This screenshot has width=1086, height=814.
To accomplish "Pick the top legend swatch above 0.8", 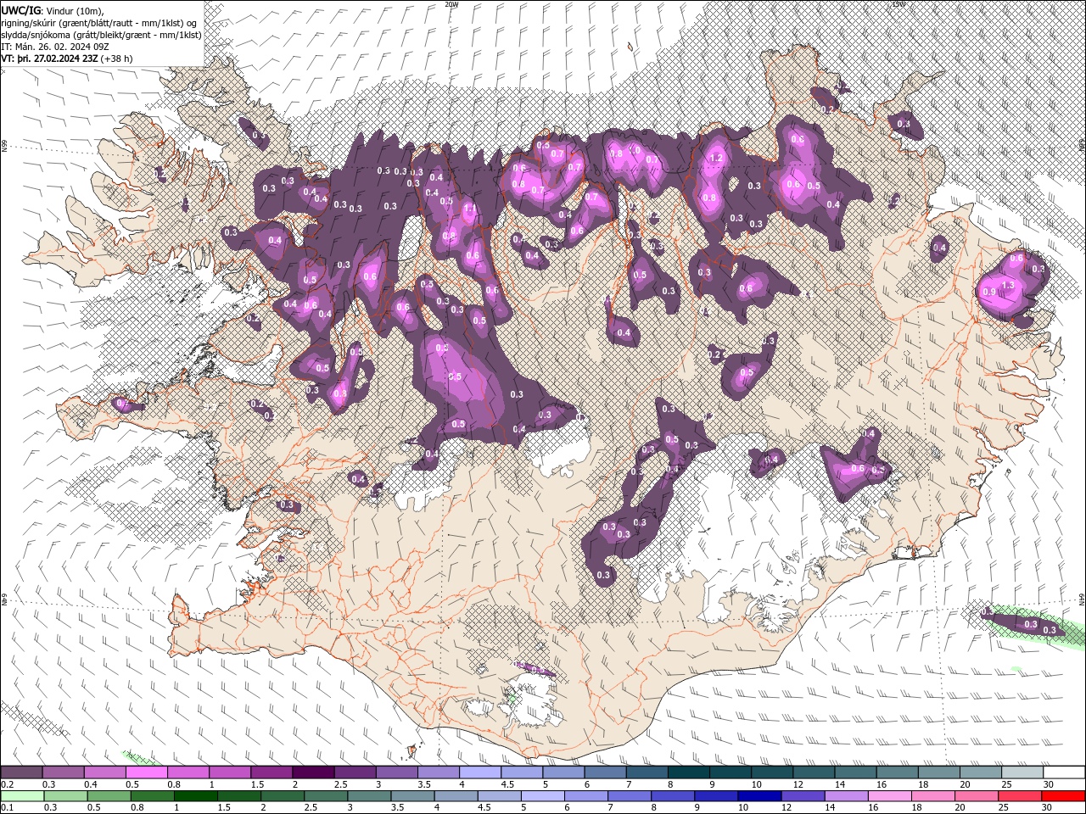I will click(188, 772).
